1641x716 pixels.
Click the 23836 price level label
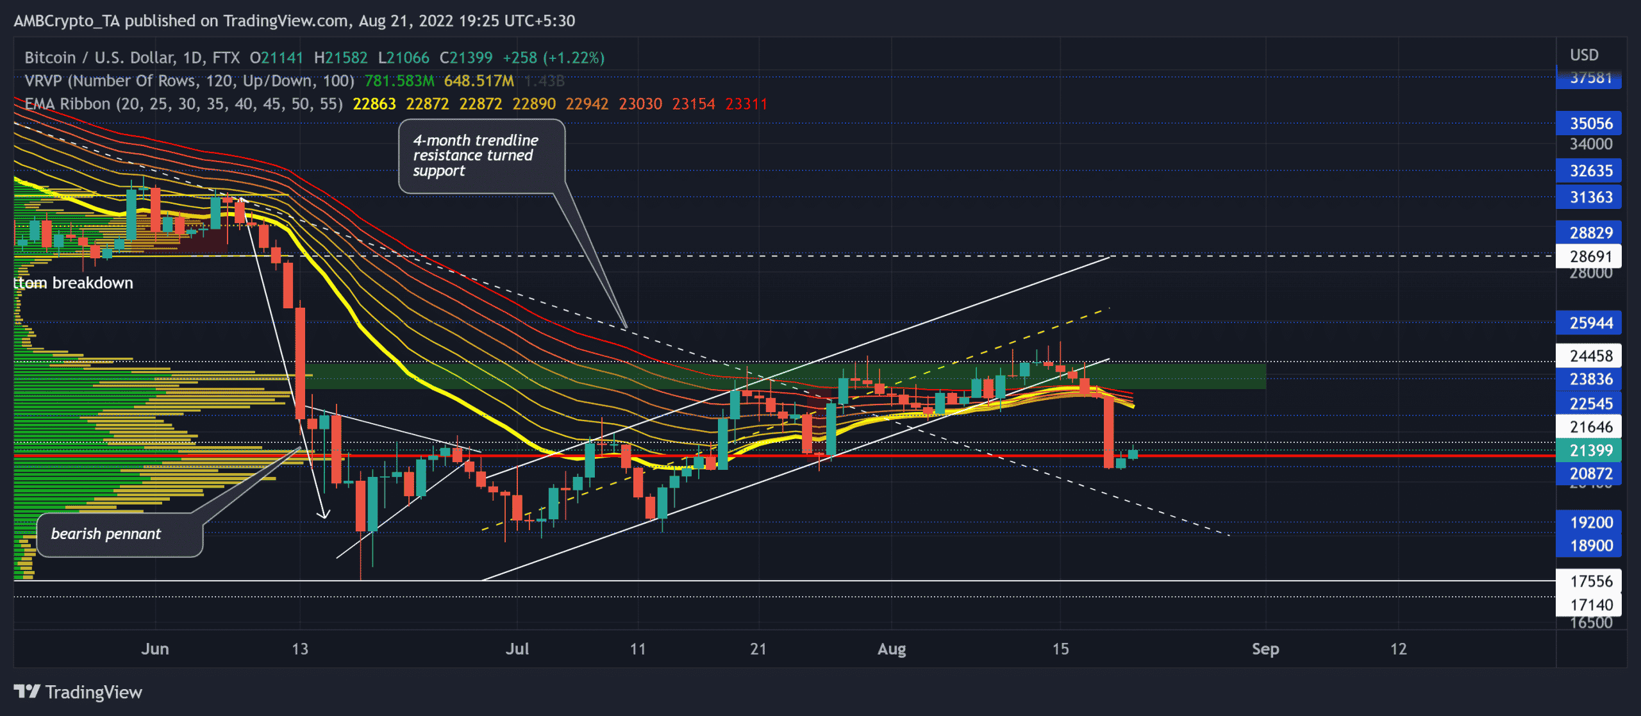(x=1589, y=379)
